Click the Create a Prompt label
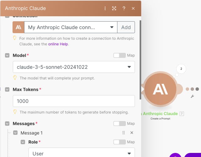The height and width of the screenshot is (157, 201). [160, 119]
